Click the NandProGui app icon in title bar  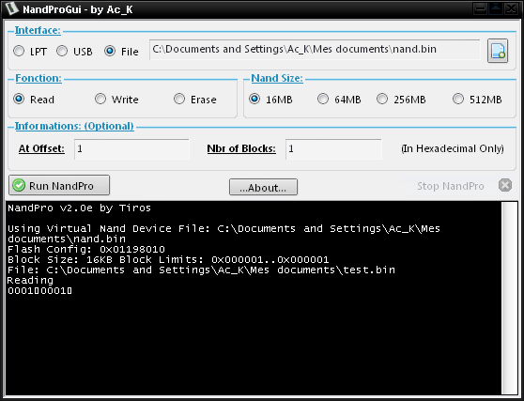(11, 8)
